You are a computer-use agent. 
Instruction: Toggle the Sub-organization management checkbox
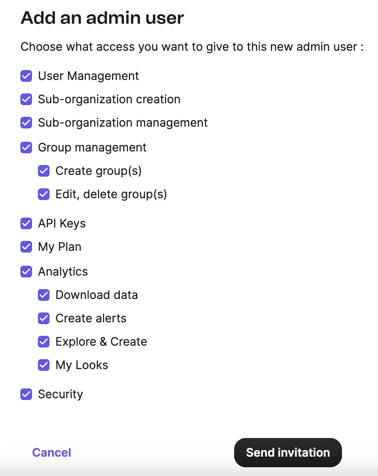tap(26, 123)
